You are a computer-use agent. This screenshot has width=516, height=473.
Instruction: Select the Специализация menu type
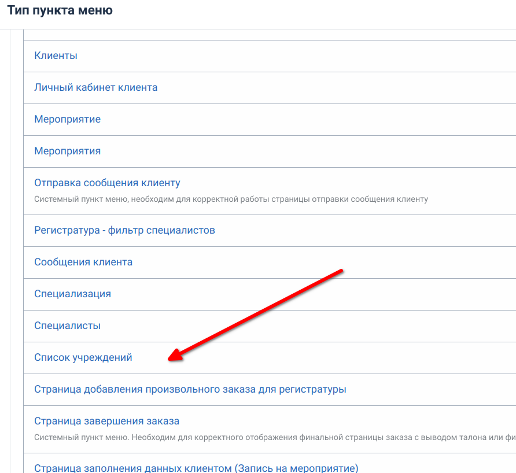[x=72, y=294]
